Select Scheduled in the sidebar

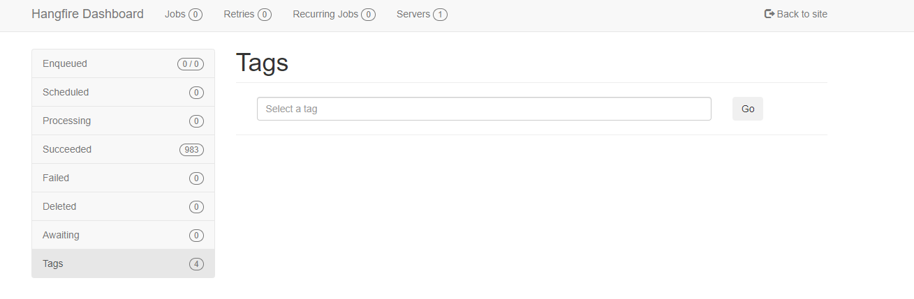tap(123, 92)
